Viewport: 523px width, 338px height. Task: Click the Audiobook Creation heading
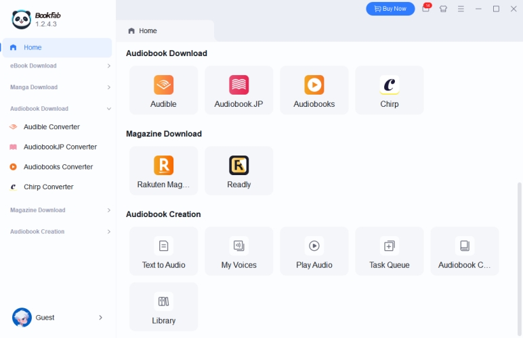point(163,214)
